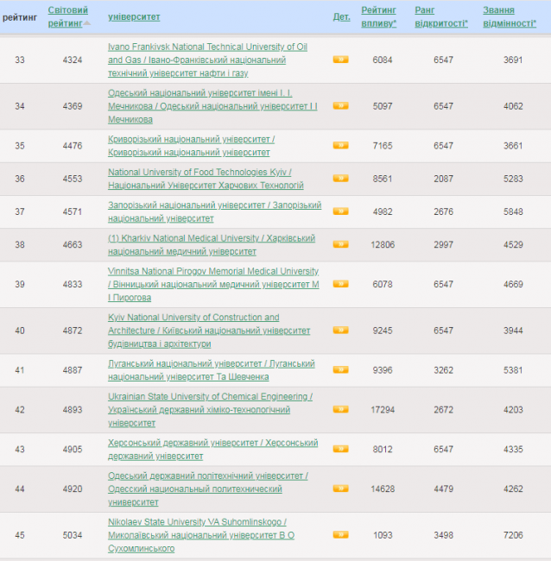Screen dimensions: 551x561
Task: Open Криворізький національний університет link
Action: pyautogui.click(x=191, y=146)
